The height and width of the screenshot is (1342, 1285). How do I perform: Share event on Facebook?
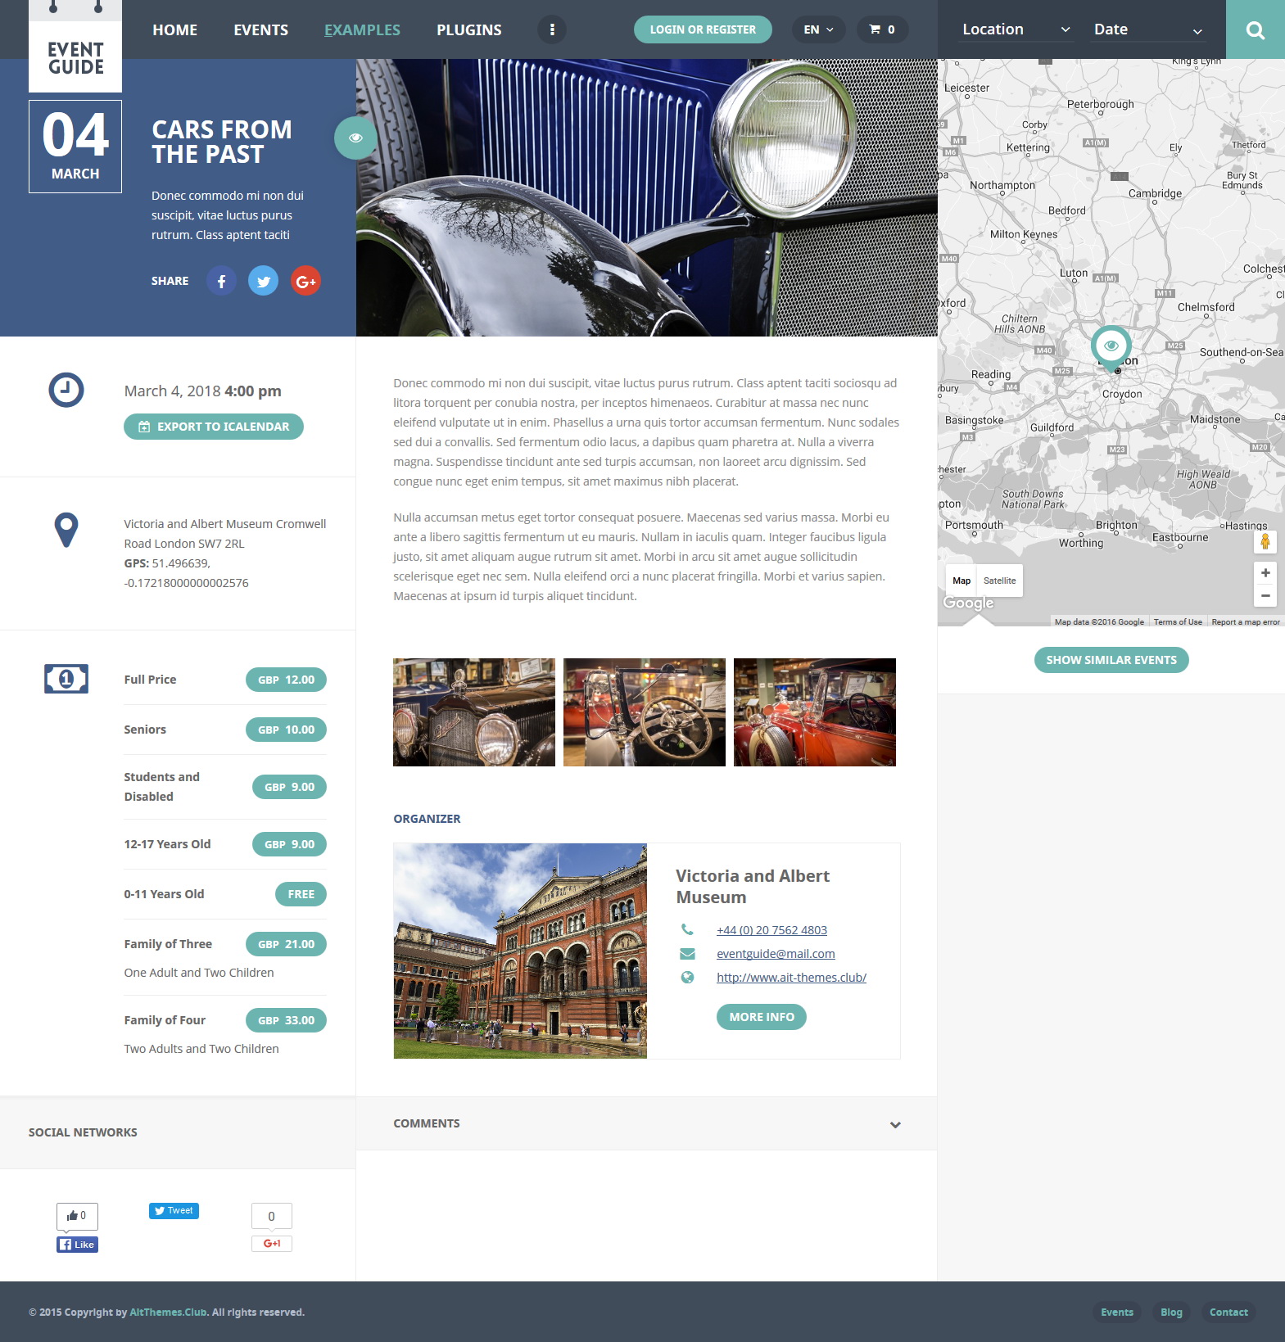[x=221, y=281]
